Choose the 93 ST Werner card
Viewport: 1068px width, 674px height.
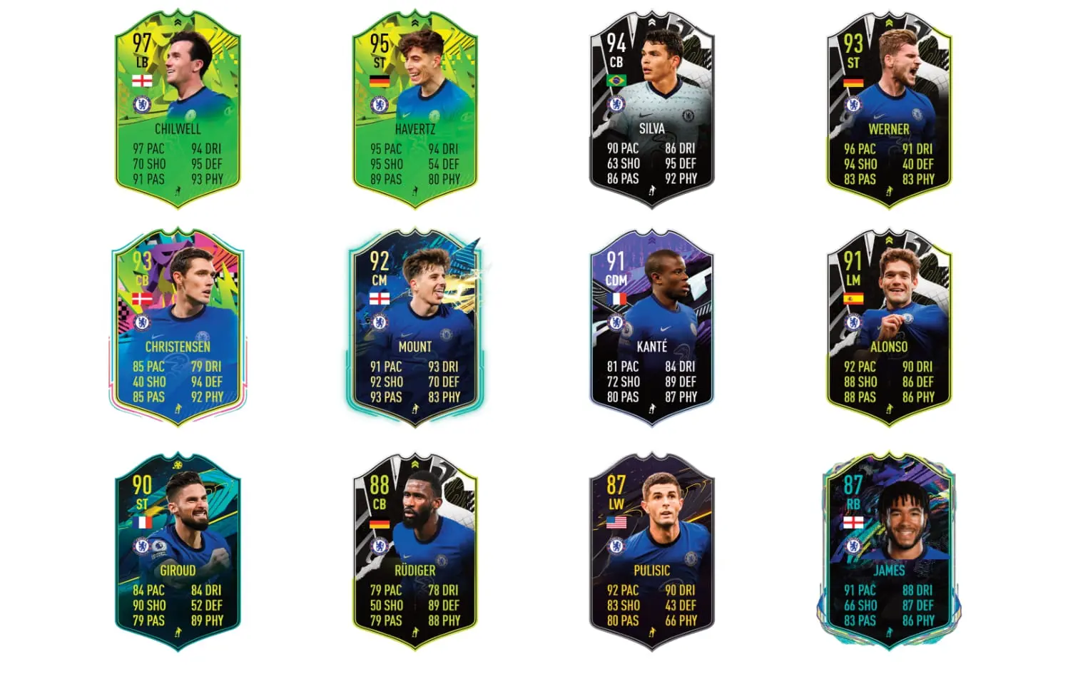889,109
